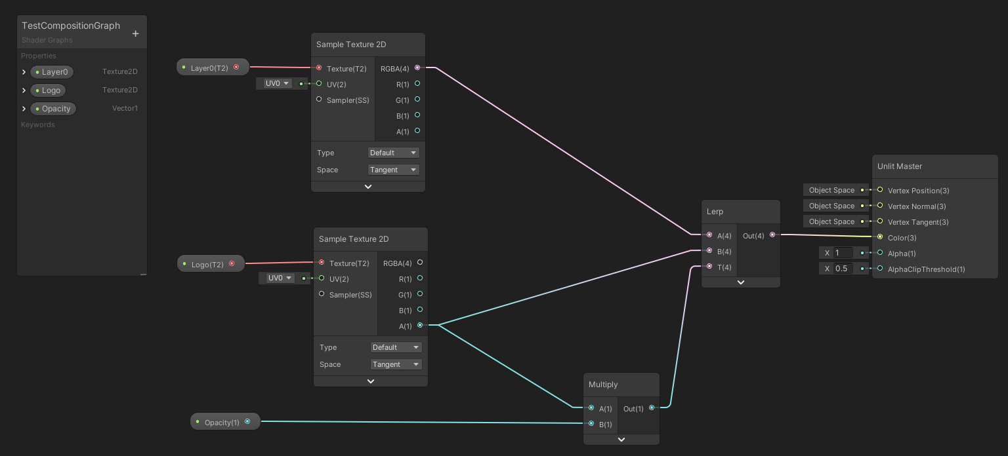Click the A(1) output port on the Logo Sample Texture 2D node

coord(420,325)
